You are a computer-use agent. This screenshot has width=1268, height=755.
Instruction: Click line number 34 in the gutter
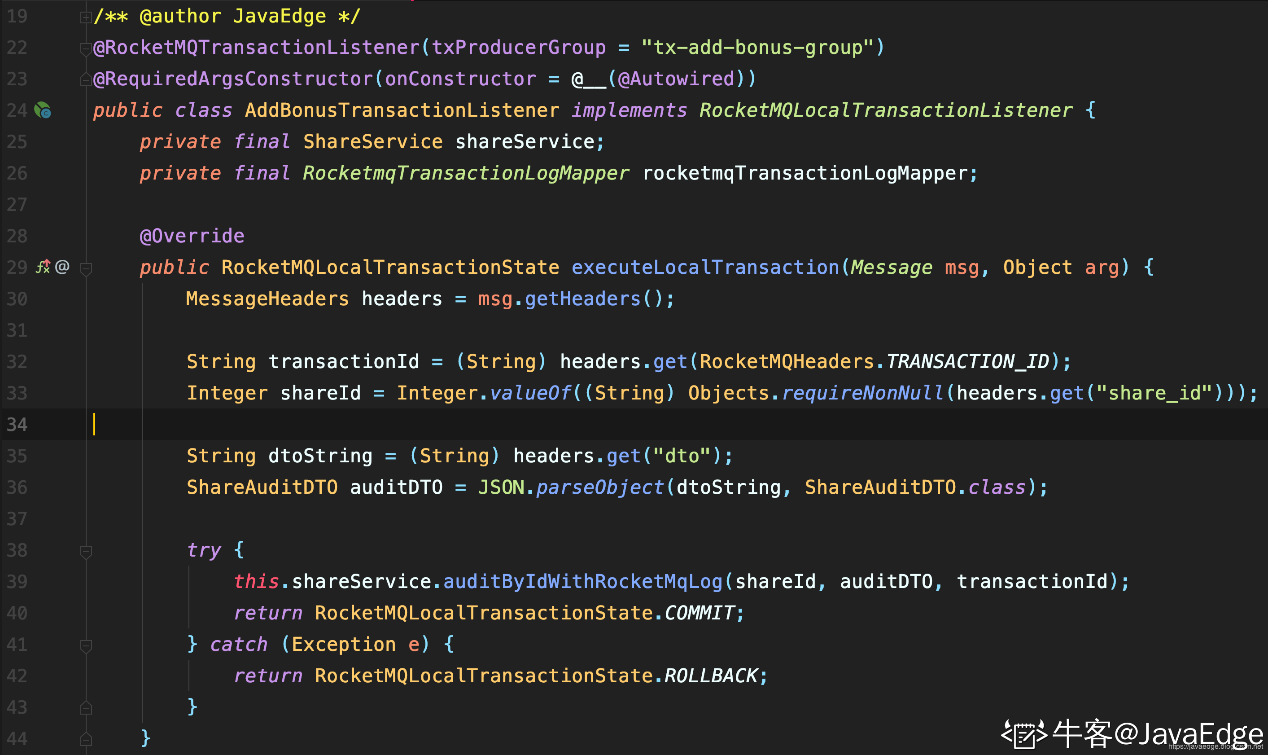pos(17,424)
